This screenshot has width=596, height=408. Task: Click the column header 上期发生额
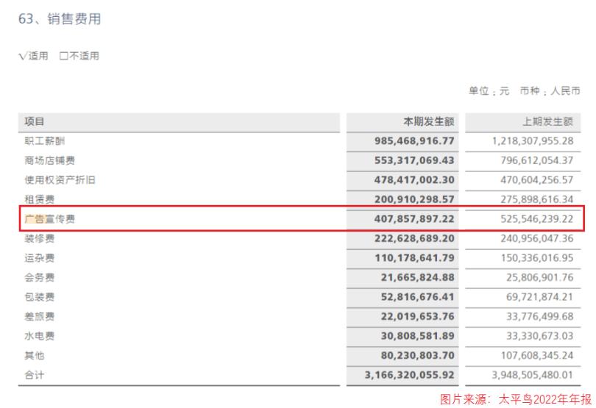click(x=547, y=121)
